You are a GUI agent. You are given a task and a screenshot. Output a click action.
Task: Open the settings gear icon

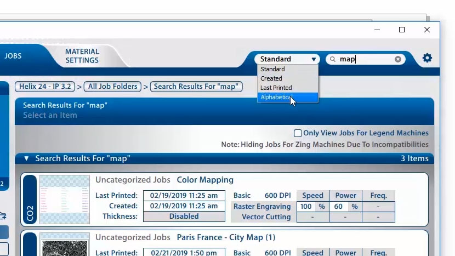pos(427,58)
